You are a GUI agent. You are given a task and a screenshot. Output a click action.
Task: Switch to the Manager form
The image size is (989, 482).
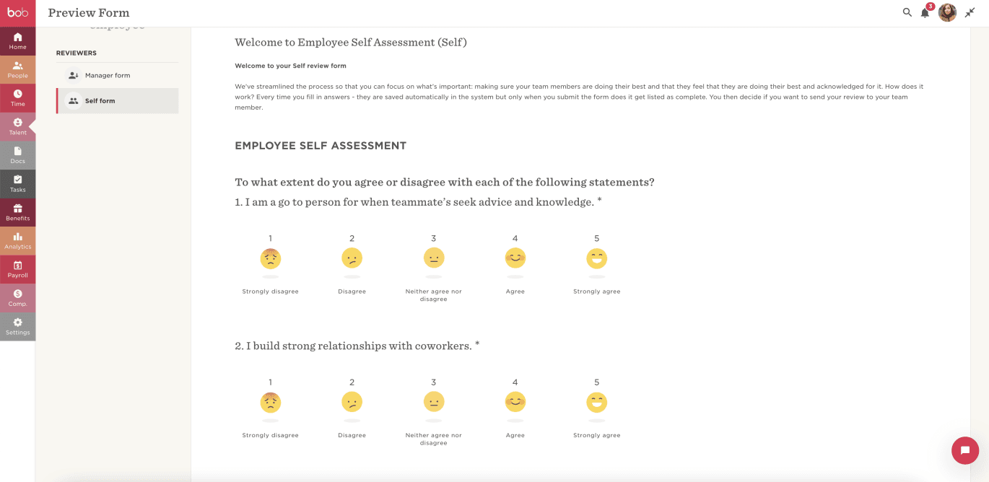[117, 74]
